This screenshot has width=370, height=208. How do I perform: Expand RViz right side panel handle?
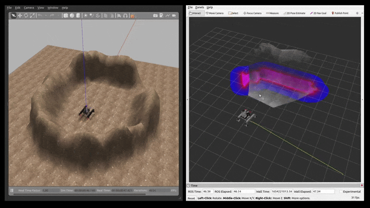363,99
